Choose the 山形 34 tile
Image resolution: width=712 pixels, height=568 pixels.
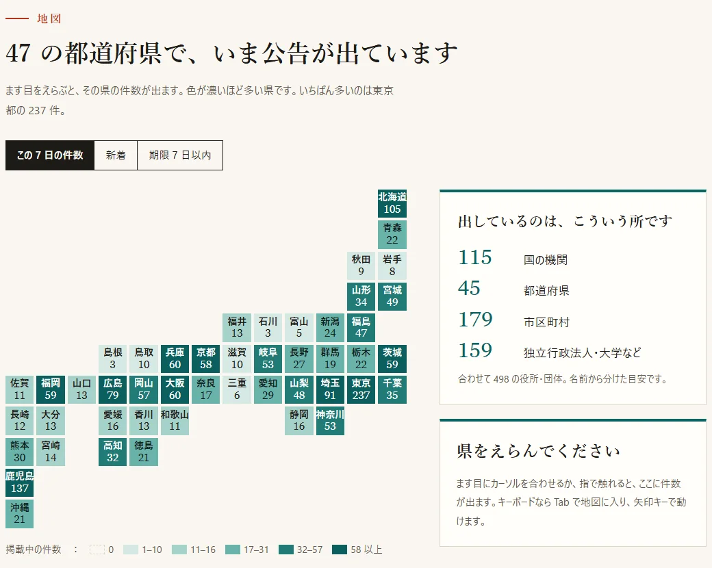(x=361, y=296)
